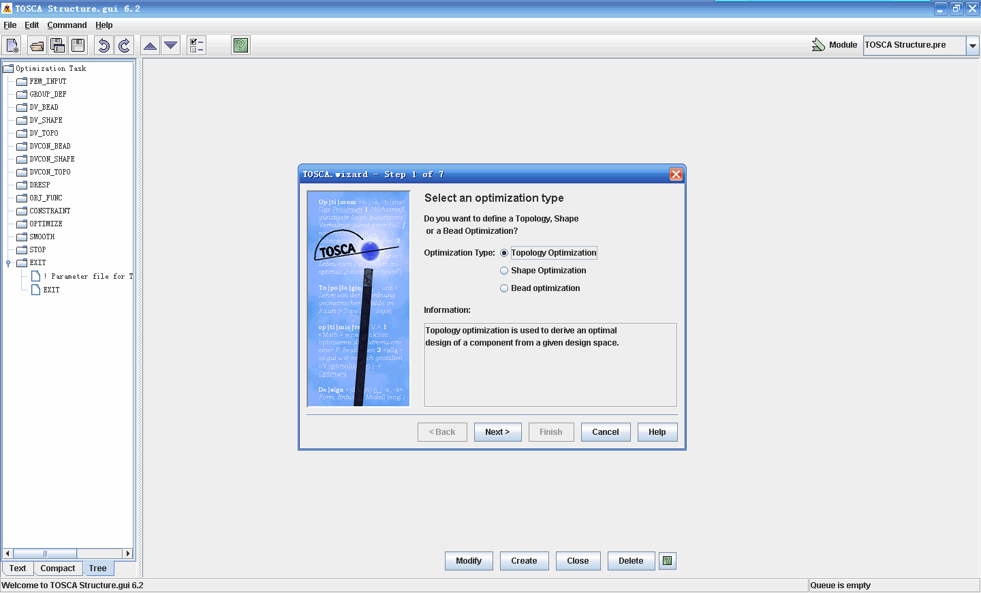Click the Module icon beside the combo box

coord(818,45)
